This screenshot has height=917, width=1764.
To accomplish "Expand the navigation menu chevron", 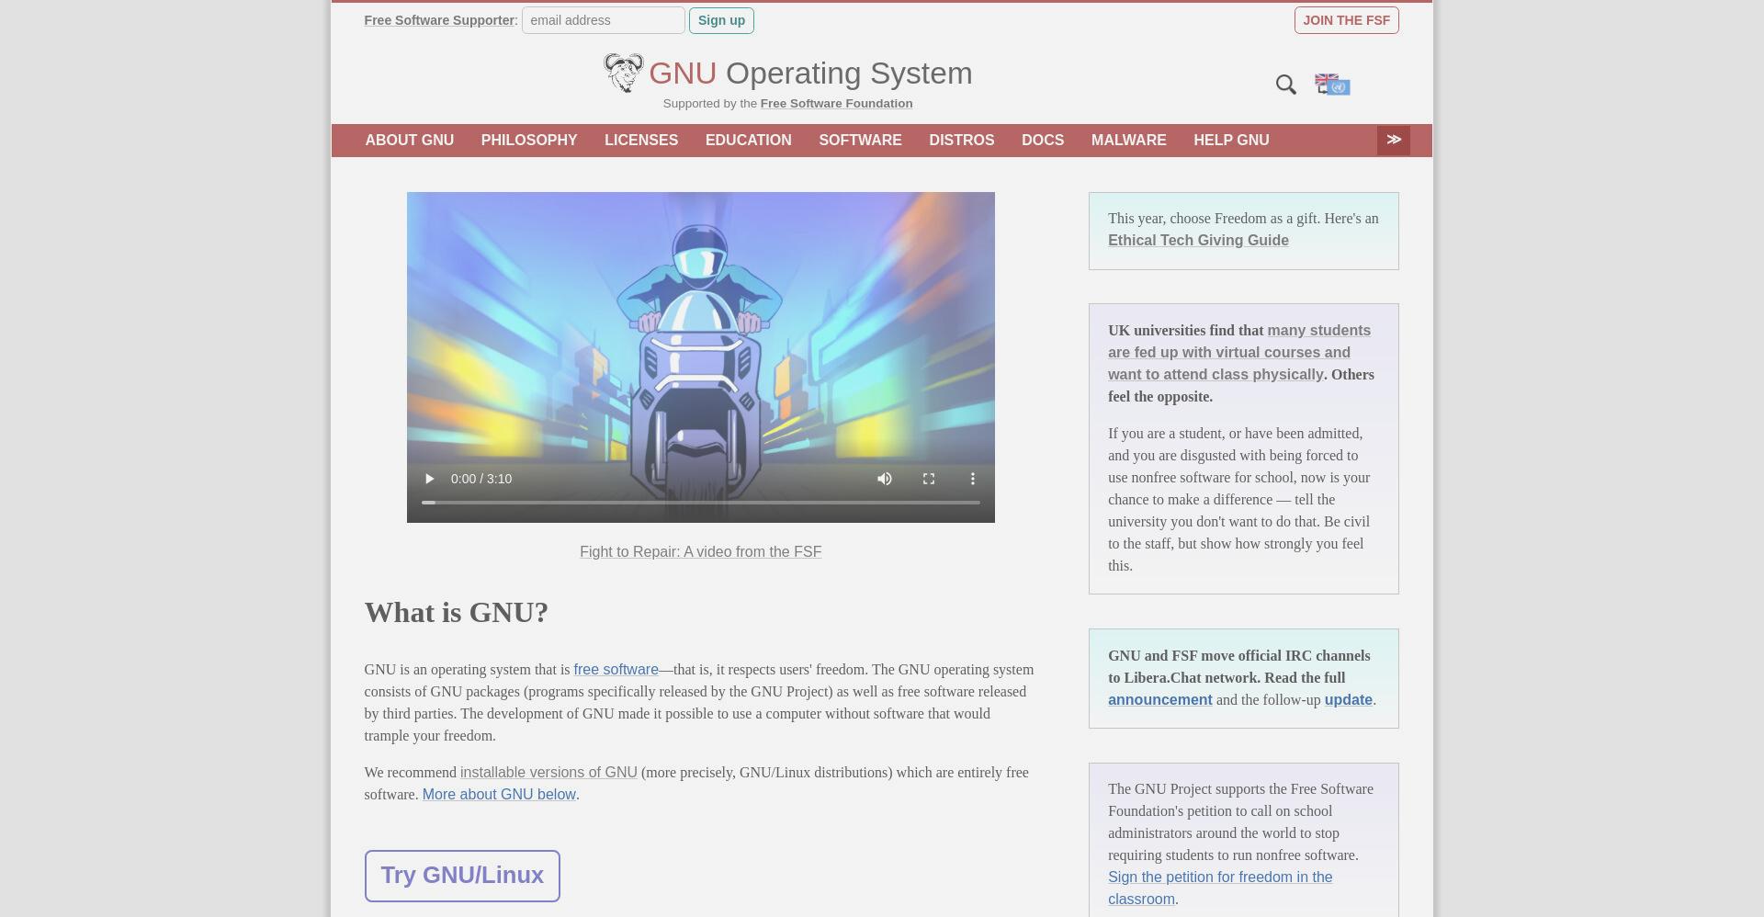I will point(1394,140).
